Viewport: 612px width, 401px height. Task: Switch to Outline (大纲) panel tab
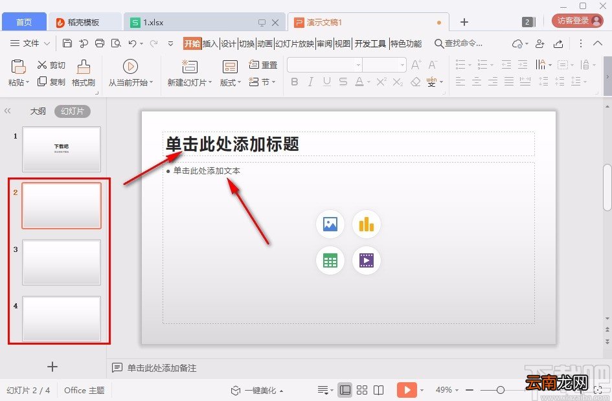click(38, 111)
